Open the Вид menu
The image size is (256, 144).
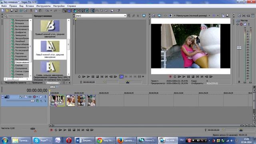pos(21,6)
